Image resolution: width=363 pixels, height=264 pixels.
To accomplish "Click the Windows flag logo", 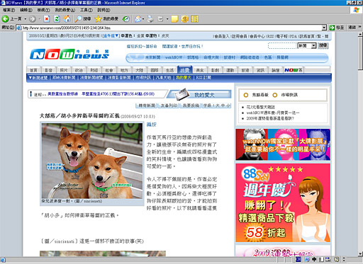I will click(x=356, y=10).
